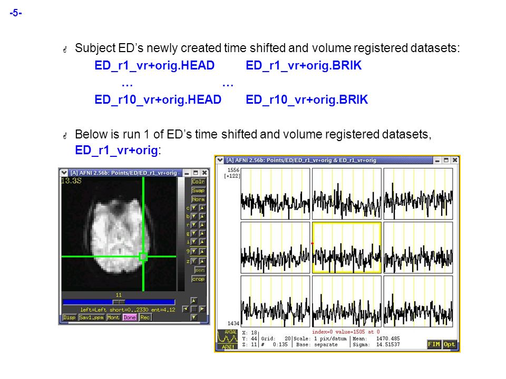Click the 'Mean: 1470.485' readout
Screen dimensions: 506x379
(x=376, y=338)
